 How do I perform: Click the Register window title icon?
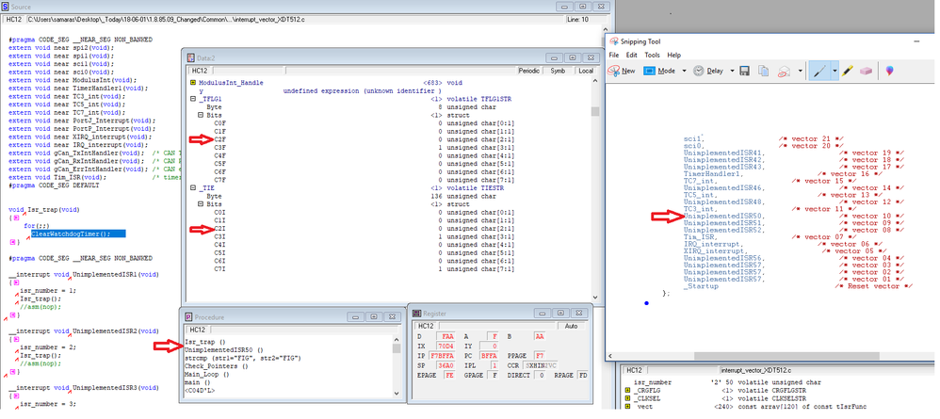[417, 313]
